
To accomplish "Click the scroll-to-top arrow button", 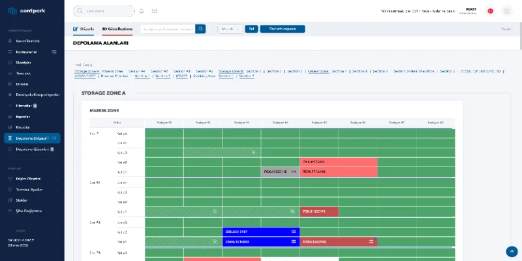I will click(512, 251).
